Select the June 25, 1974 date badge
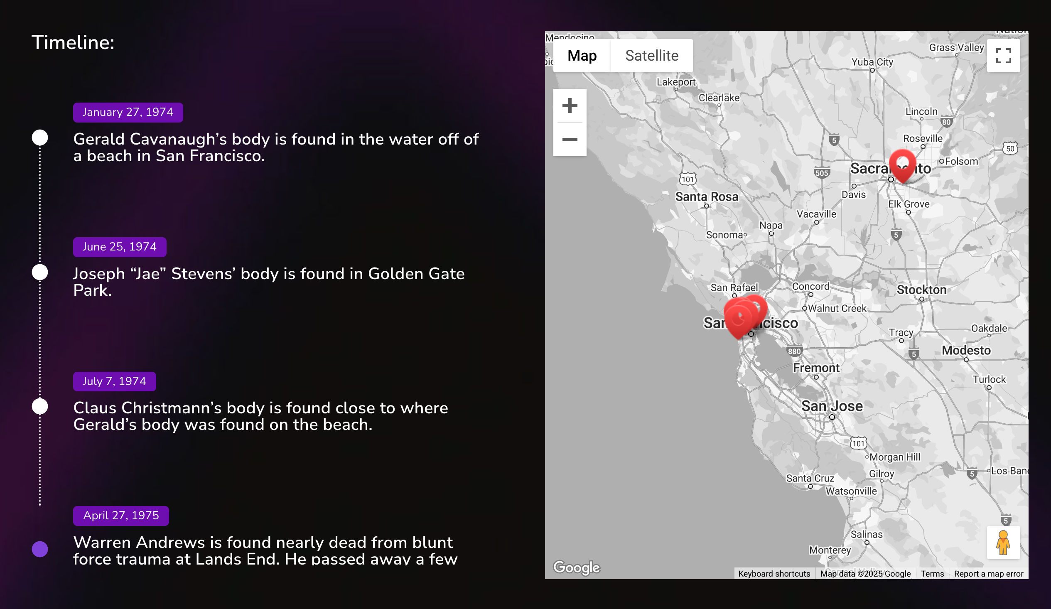 120,247
